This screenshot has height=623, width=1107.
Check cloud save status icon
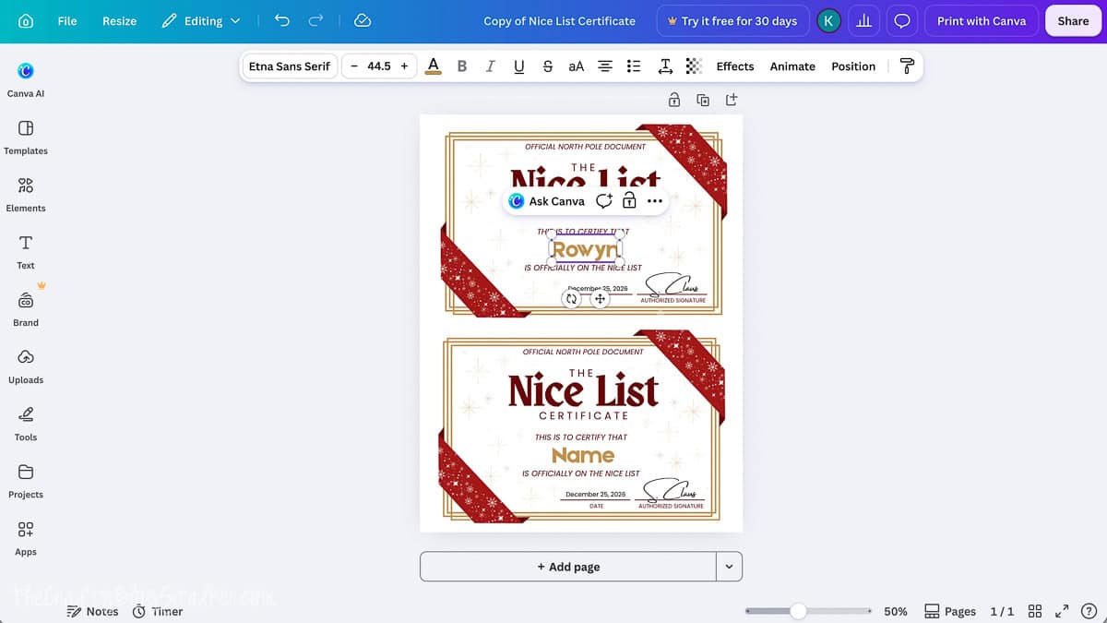(363, 20)
